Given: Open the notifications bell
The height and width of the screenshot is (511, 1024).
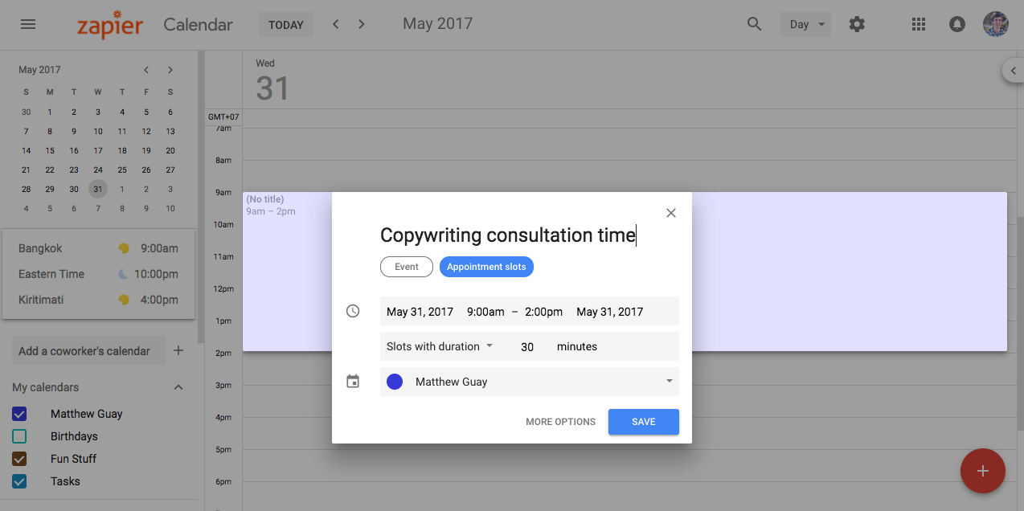Looking at the screenshot, I should [956, 24].
